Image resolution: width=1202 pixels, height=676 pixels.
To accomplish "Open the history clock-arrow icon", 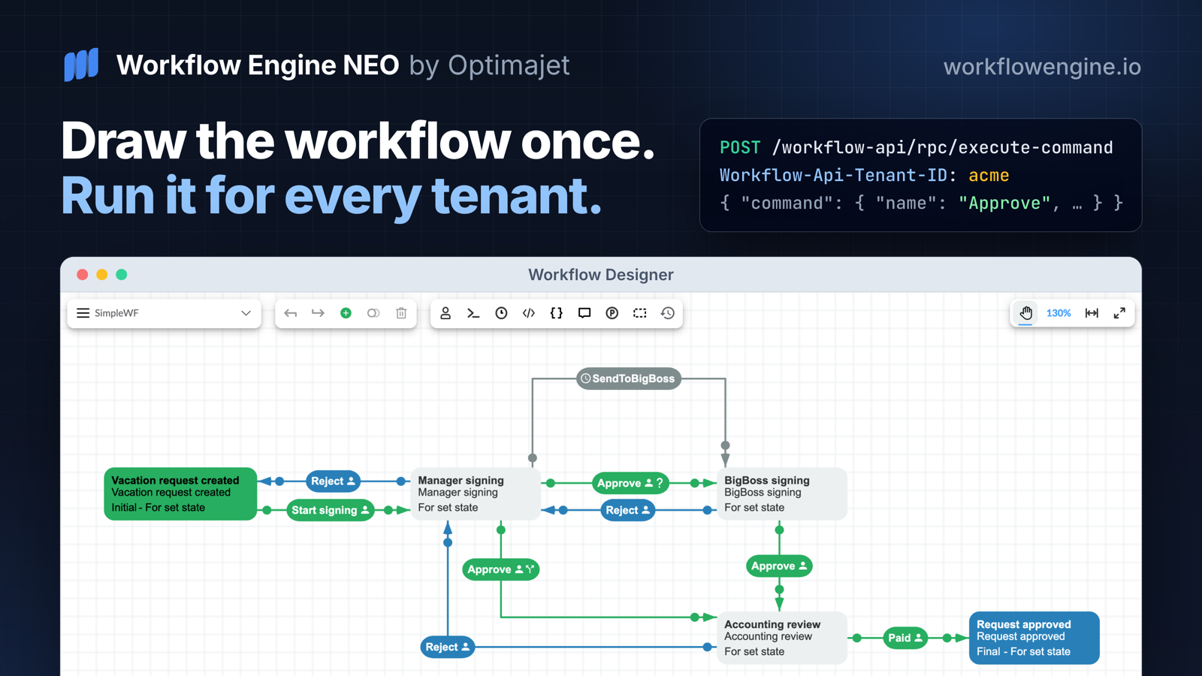I will [668, 313].
